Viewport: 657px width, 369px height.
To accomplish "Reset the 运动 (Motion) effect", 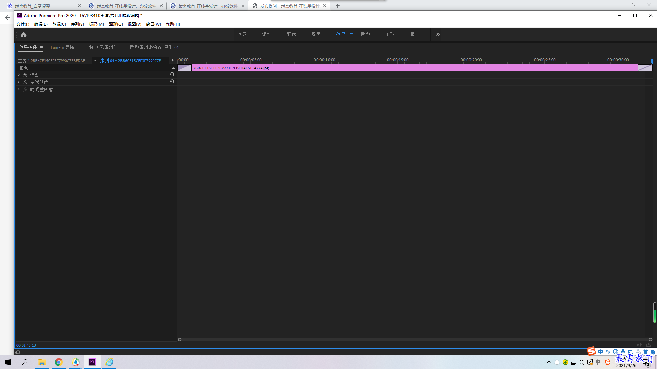I will 172,74.
